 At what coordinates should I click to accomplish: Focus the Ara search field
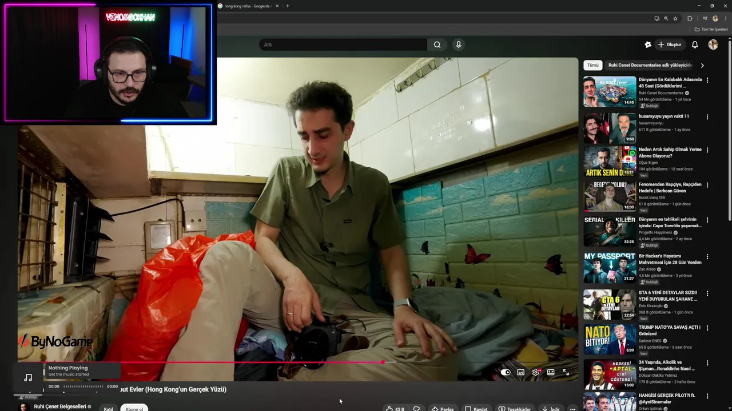(343, 45)
